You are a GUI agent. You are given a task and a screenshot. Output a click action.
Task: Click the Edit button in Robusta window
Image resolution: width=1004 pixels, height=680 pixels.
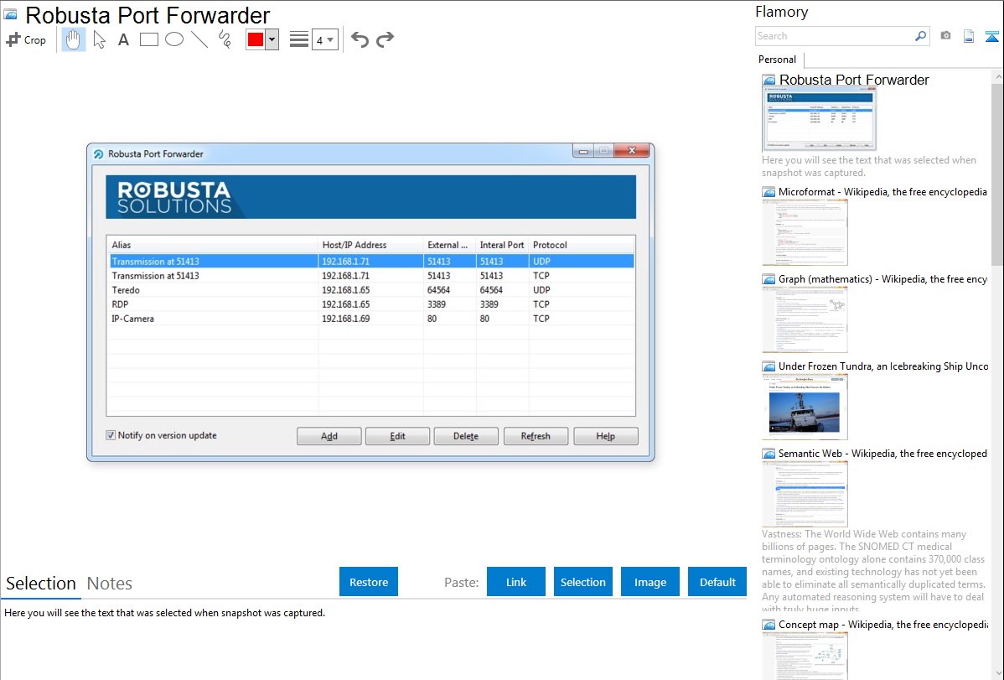397,436
